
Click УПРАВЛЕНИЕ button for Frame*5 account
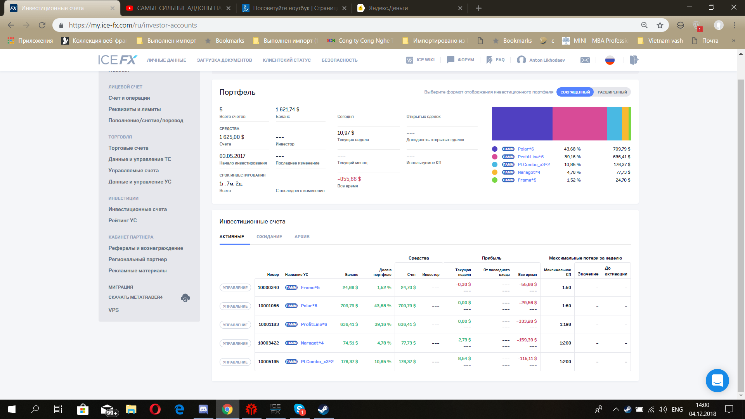[x=235, y=288]
